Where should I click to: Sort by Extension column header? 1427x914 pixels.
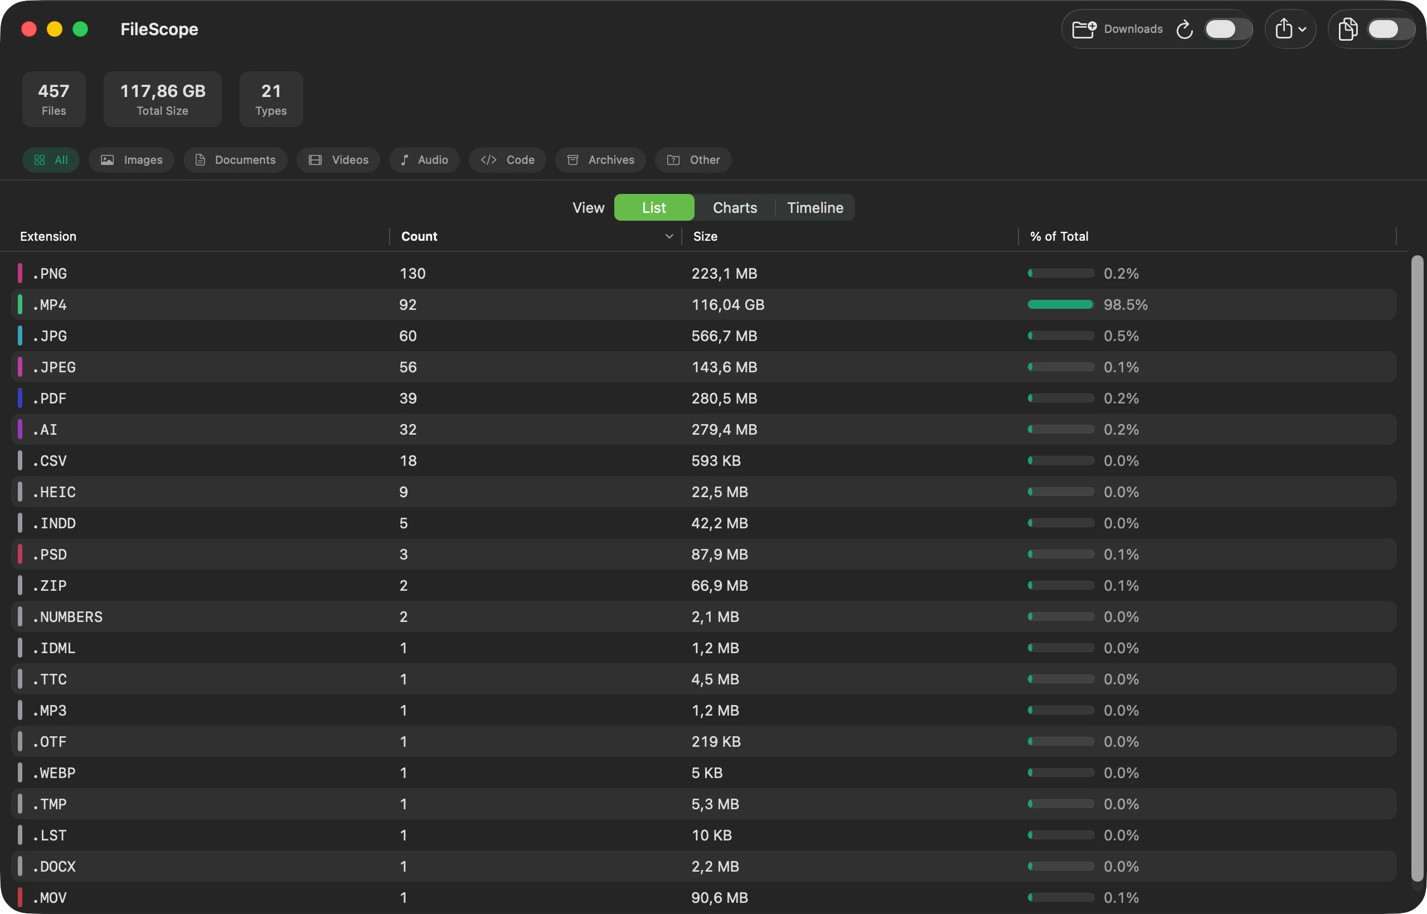point(48,236)
